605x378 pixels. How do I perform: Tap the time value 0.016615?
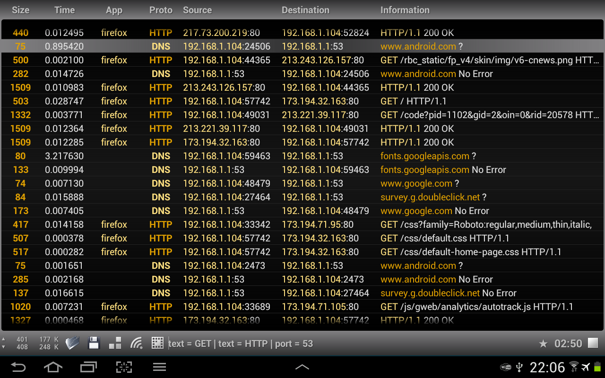click(x=64, y=293)
